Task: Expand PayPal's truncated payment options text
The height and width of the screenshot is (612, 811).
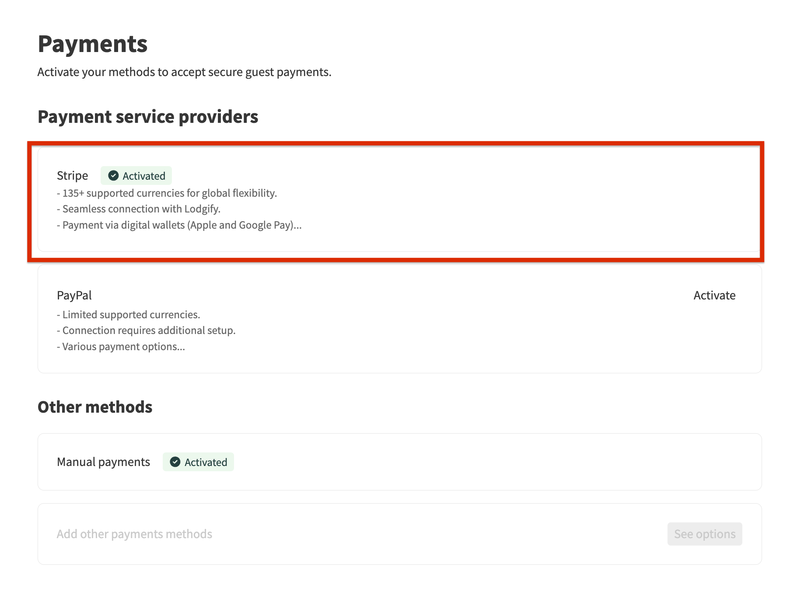Action: coord(121,346)
